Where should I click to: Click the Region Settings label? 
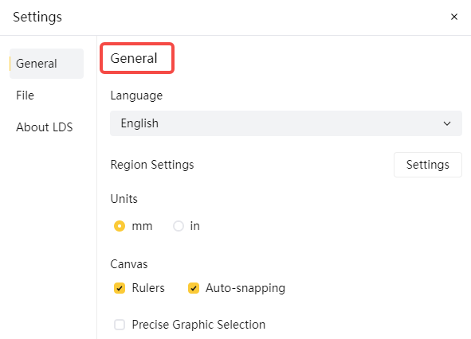pos(152,165)
